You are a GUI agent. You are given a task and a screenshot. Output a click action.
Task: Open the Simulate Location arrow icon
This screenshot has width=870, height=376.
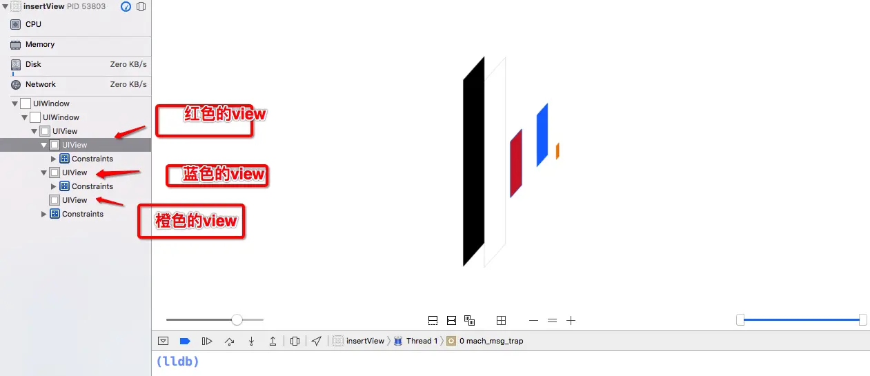[x=316, y=341]
